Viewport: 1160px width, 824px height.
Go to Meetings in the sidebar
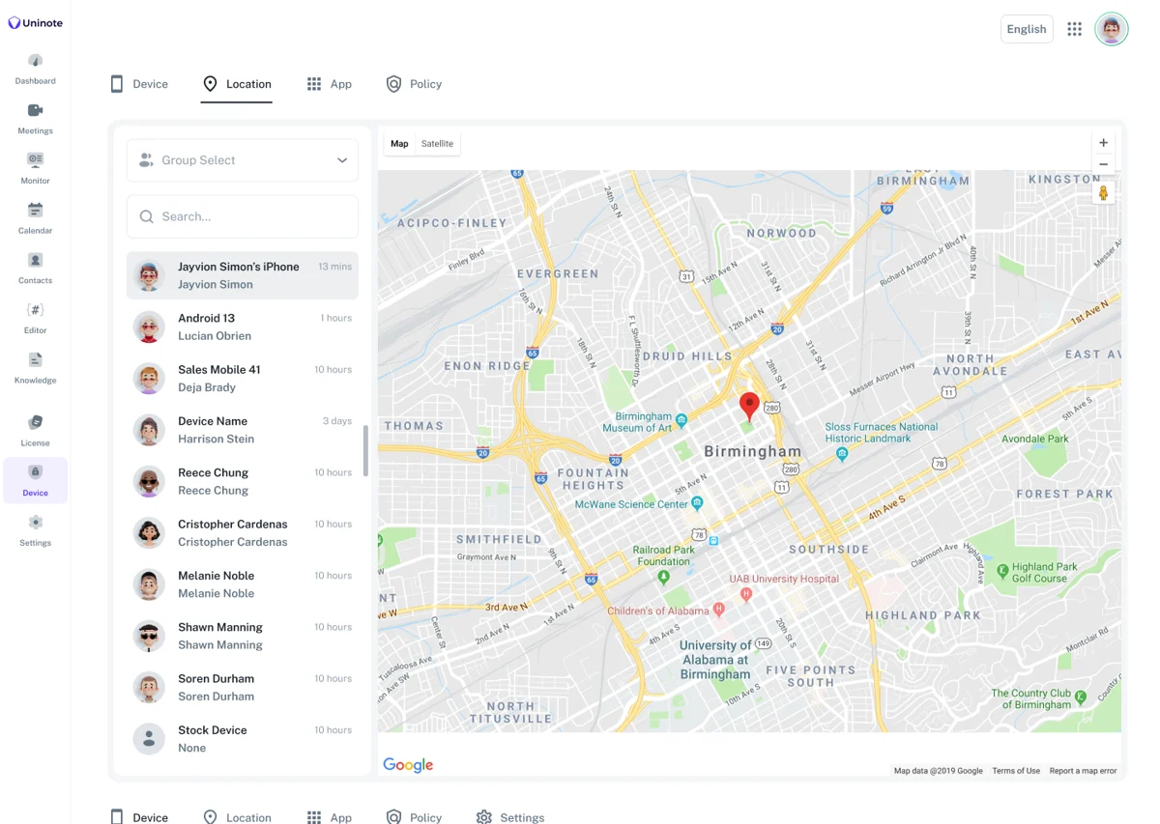tap(35, 120)
